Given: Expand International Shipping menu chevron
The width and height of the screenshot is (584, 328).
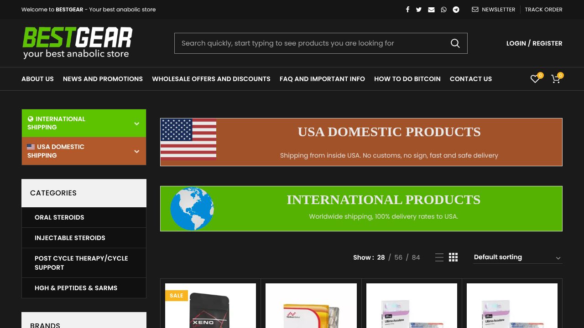Looking at the screenshot, I should [136, 123].
